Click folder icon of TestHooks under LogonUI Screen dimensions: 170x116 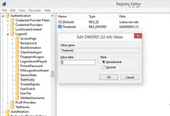[17, 80]
